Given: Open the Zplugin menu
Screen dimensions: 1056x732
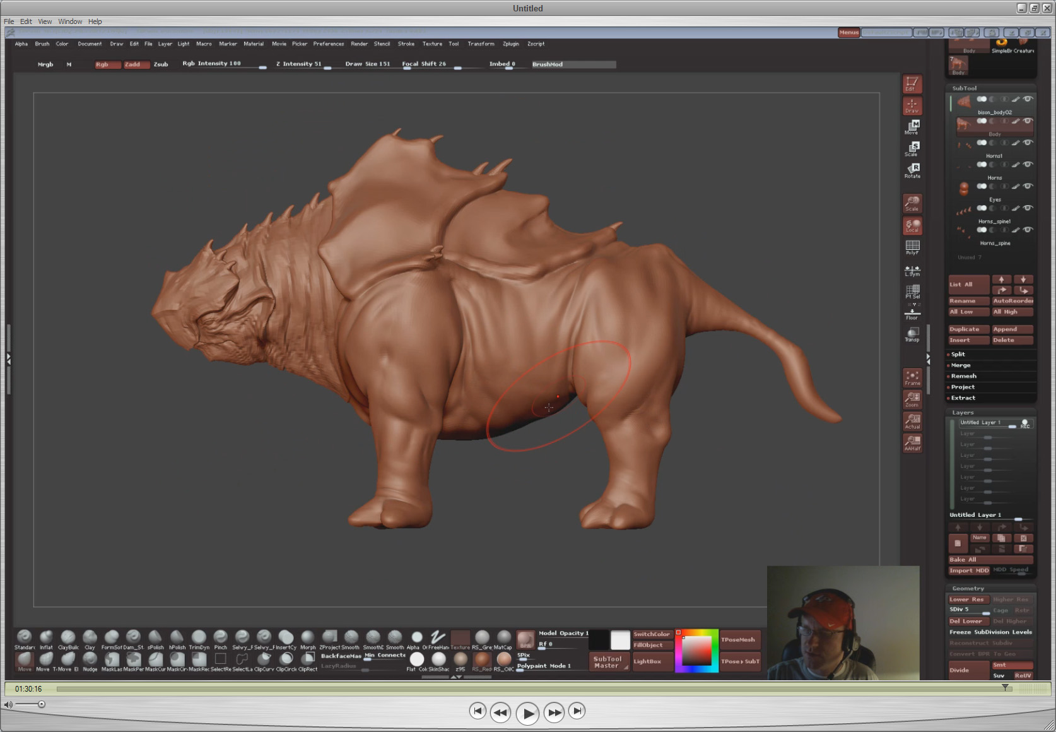Looking at the screenshot, I should tap(511, 44).
